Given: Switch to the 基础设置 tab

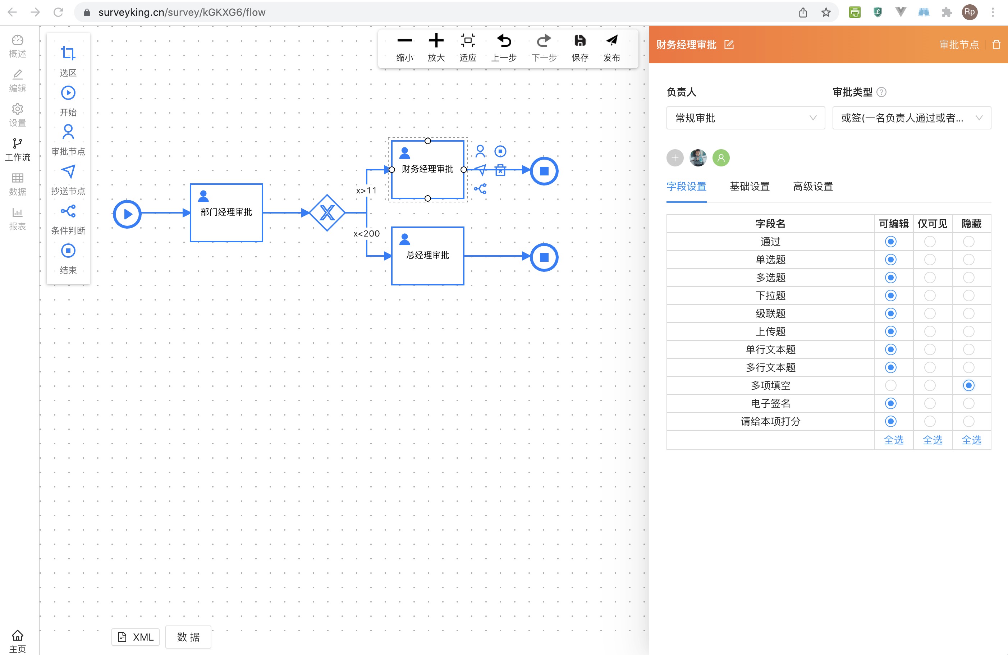Looking at the screenshot, I should pyautogui.click(x=749, y=187).
